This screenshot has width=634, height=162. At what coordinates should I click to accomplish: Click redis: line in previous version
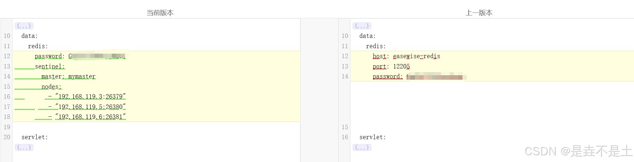376,46
